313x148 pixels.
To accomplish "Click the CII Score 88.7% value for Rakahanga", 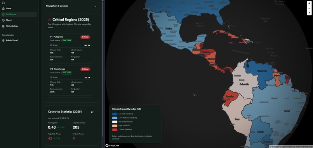I will pos(87,78).
